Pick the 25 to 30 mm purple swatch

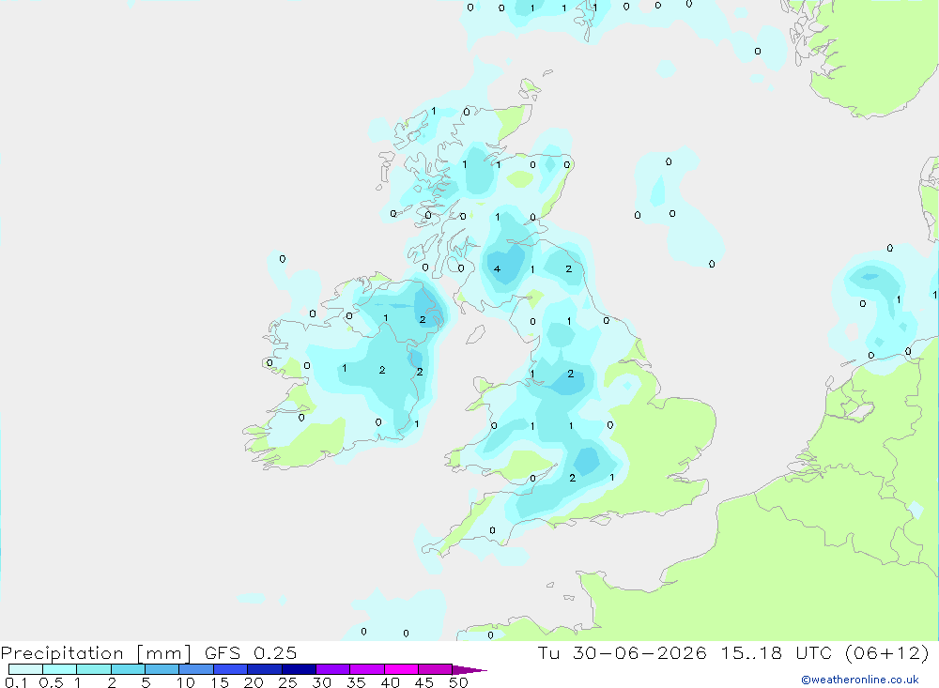[x=299, y=669]
